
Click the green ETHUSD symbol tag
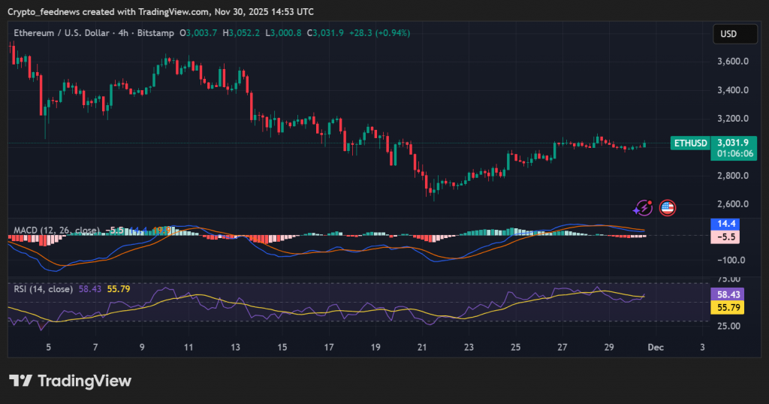[x=690, y=143]
